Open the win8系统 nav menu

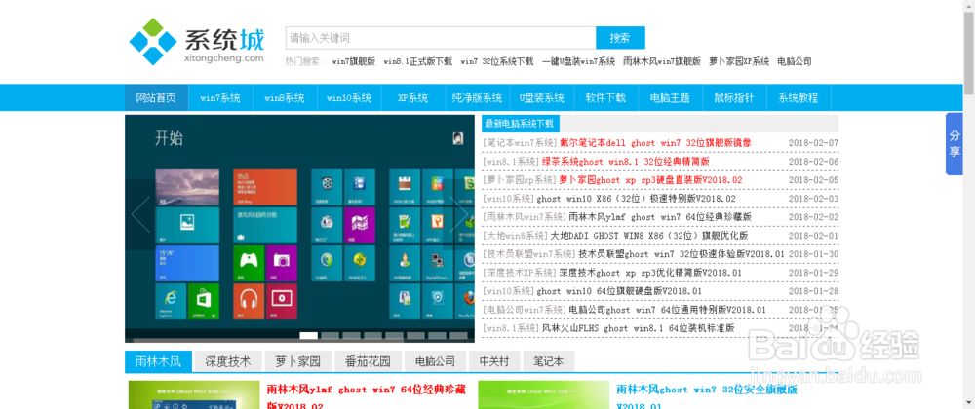click(x=284, y=97)
